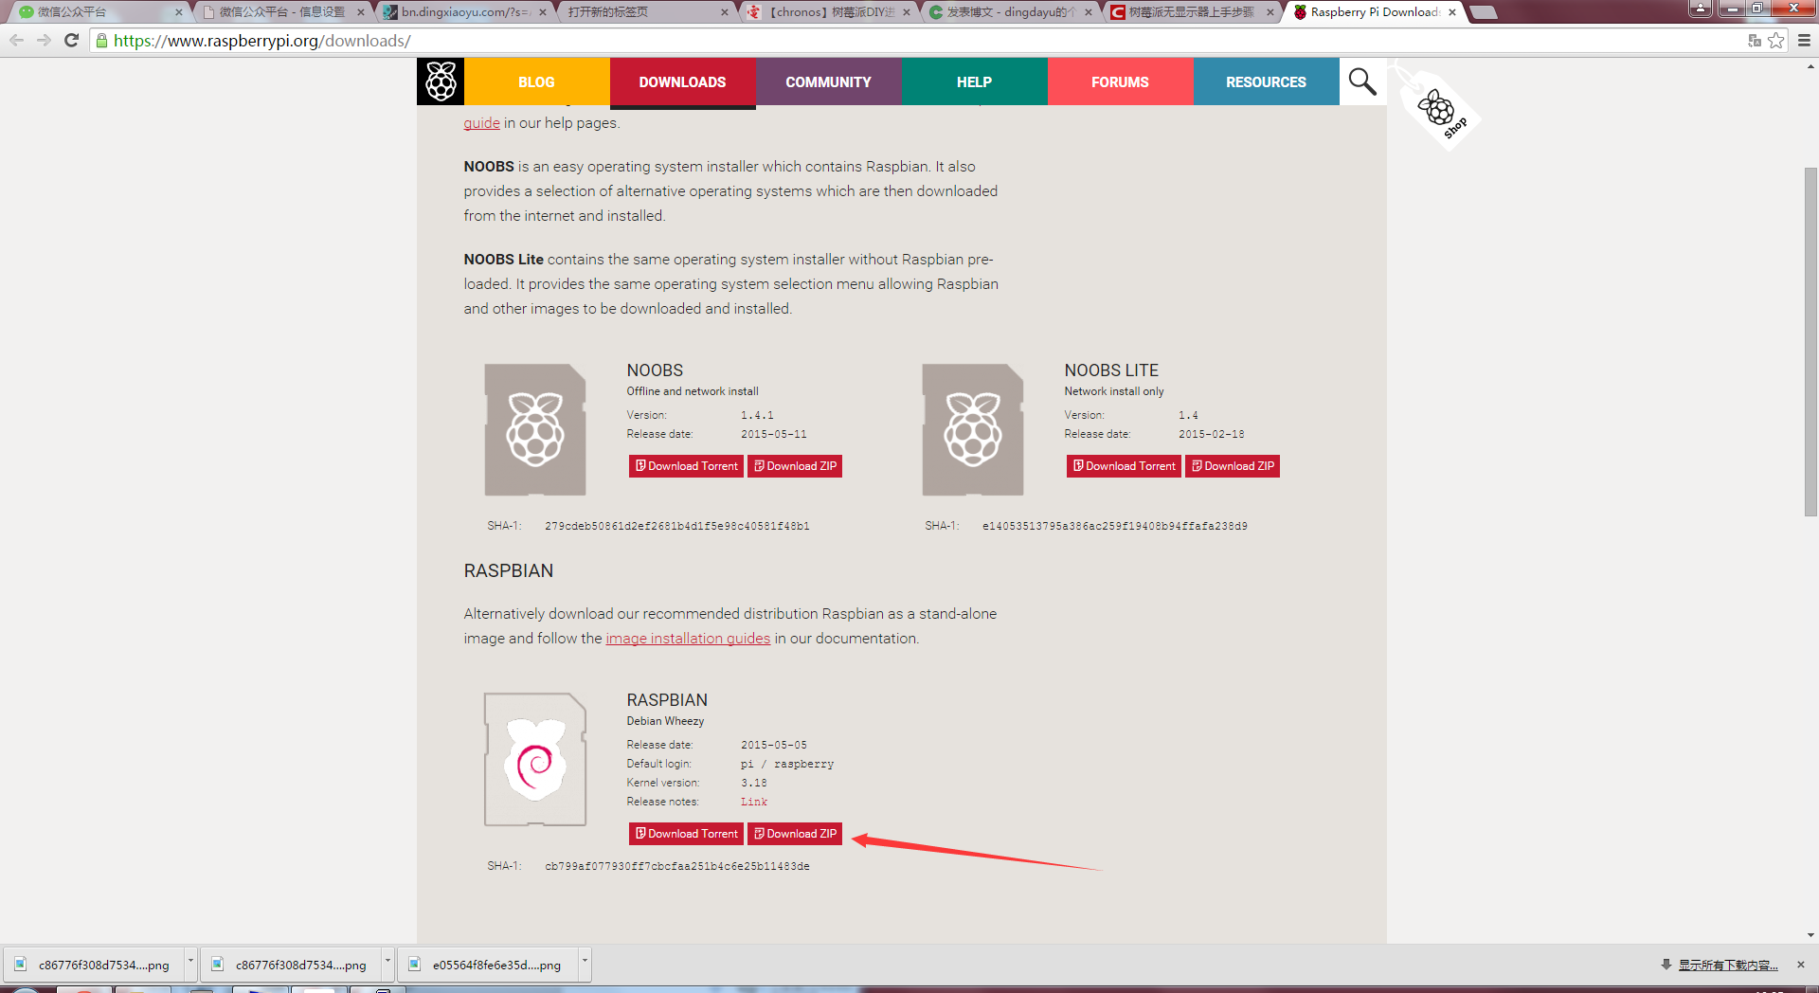Click the NOOBS SHA-1 hash text
This screenshot has height=993, width=1819.
tap(677, 526)
